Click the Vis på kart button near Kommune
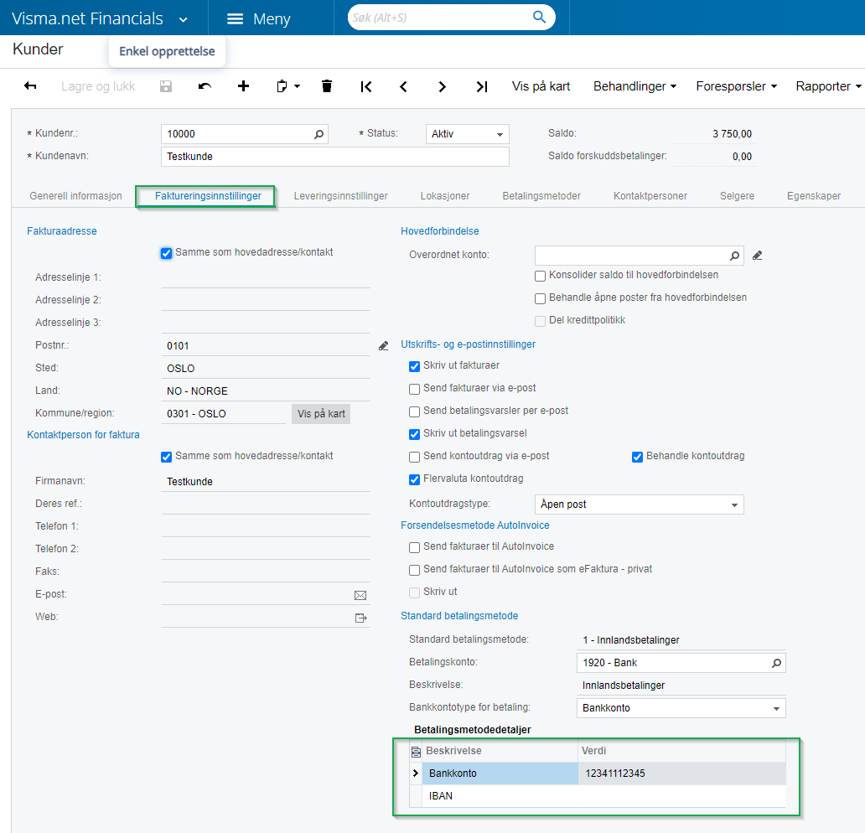The height and width of the screenshot is (833, 865). tap(321, 414)
